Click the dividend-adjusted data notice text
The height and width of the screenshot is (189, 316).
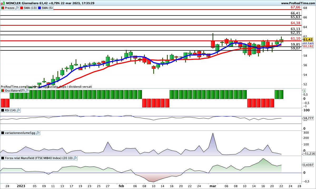46,86
